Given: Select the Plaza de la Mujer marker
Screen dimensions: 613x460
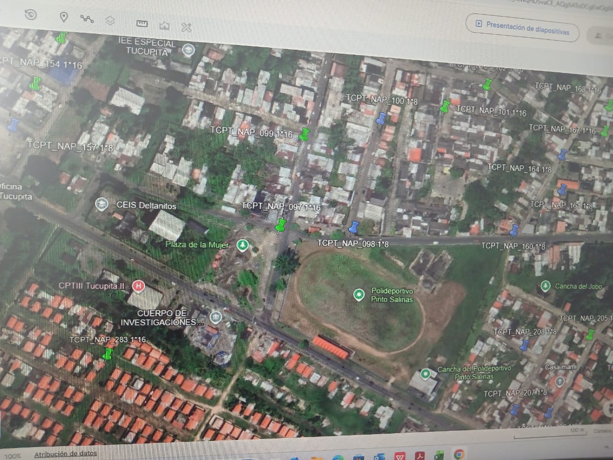Looking at the screenshot, I should pyautogui.click(x=243, y=245).
